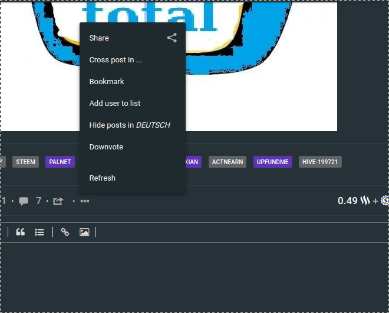Click Downvote in the context menu

(x=106, y=146)
